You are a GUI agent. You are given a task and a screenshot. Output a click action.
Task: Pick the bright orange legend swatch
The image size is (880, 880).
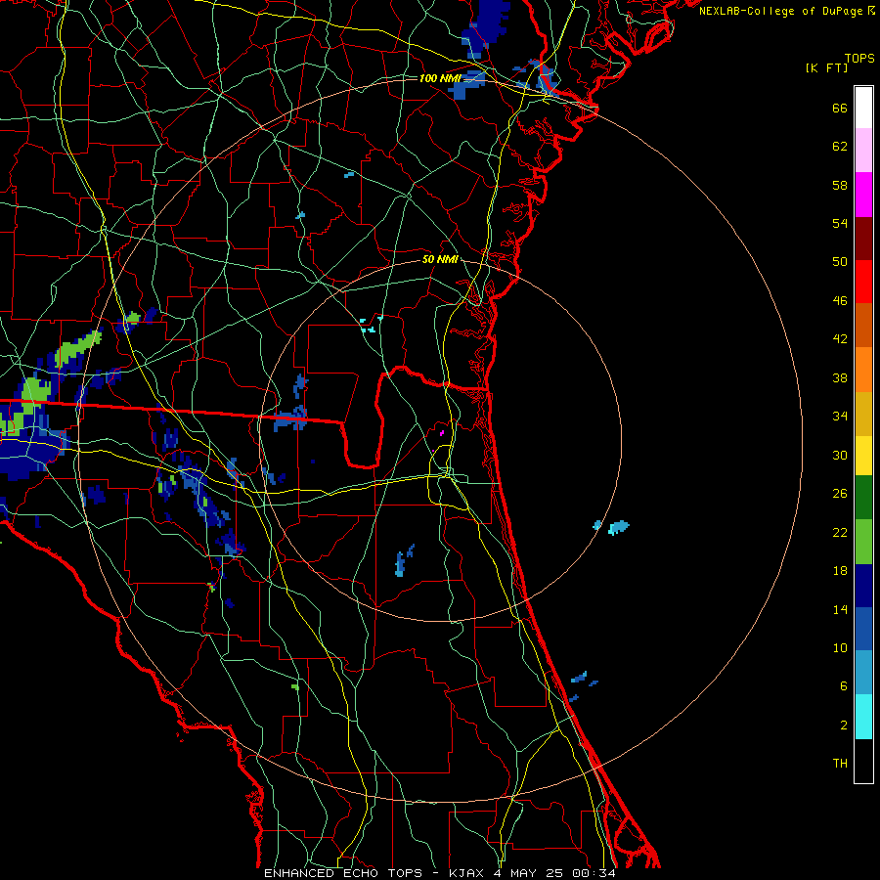coord(863,370)
